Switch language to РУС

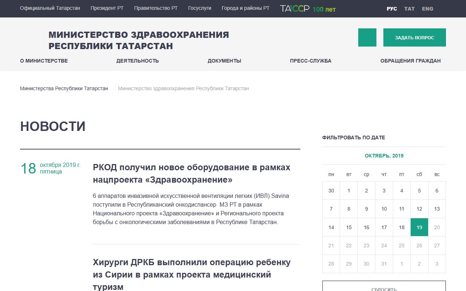[392, 9]
